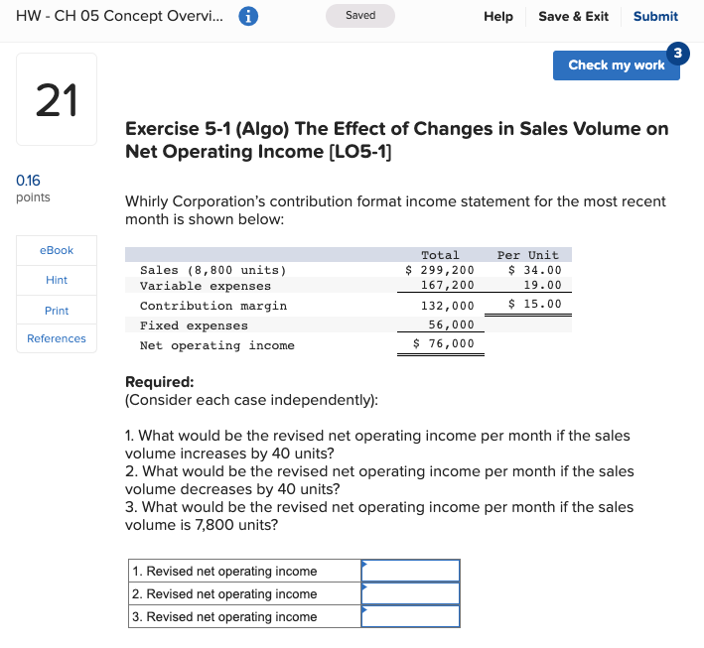Select the variable expenses value 167,200
The image size is (704, 648).
pos(447,285)
